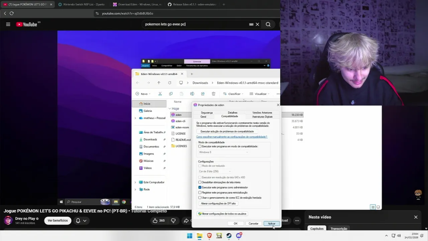Switch to Segurança tab
Viewport: 428px width, 241px height.
(207, 113)
